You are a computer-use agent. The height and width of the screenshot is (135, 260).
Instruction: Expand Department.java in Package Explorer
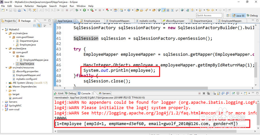click(14, 41)
